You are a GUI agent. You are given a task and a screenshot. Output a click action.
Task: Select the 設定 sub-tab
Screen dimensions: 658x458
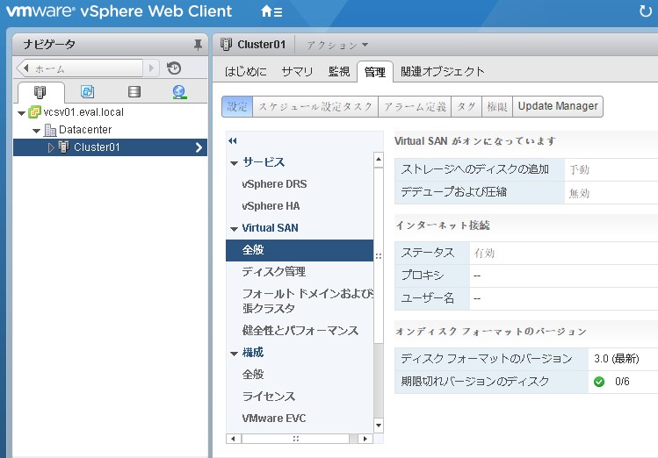[x=237, y=106]
